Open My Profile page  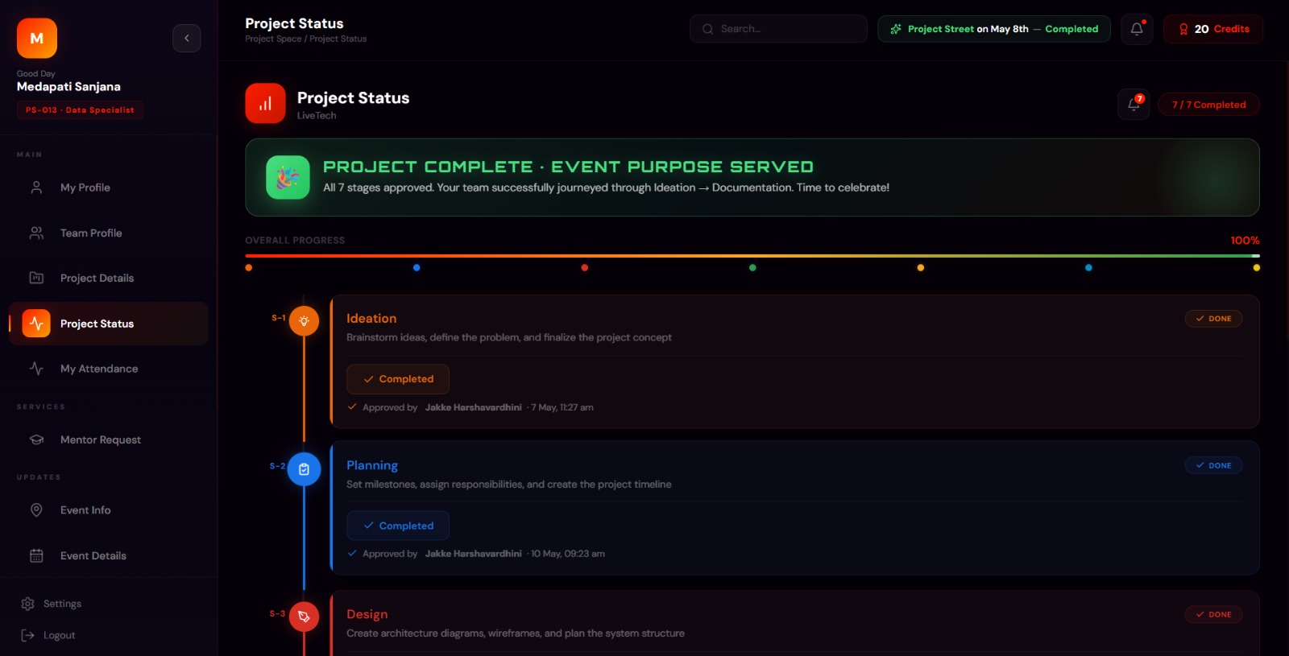[109, 188]
